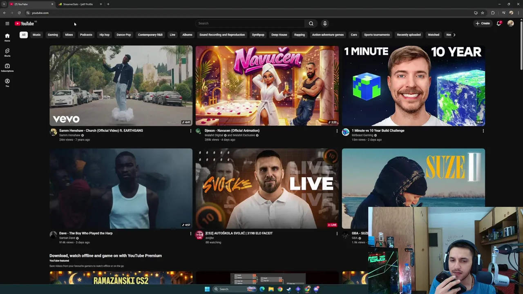
Task: Filter the feed by Music
Action: click(36, 35)
